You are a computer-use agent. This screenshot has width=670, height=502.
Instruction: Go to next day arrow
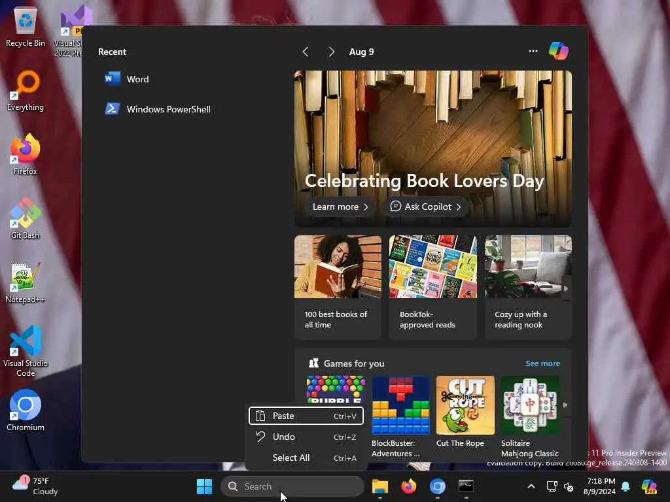(x=331, y=52)
